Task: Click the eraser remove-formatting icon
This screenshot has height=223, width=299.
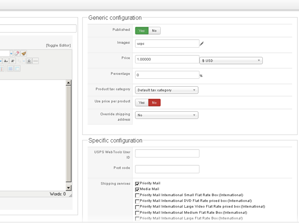Action: (17, 54)
